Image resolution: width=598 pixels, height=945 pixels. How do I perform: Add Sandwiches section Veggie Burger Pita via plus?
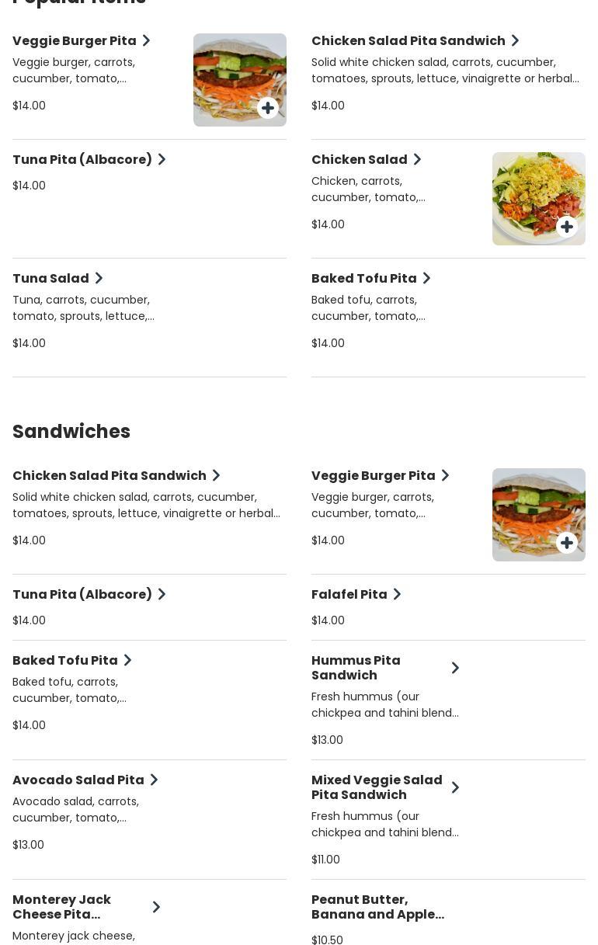(x=567, y=543)
